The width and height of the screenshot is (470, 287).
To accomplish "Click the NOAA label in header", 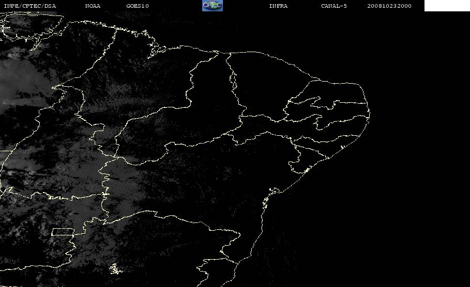I will 93,6.
